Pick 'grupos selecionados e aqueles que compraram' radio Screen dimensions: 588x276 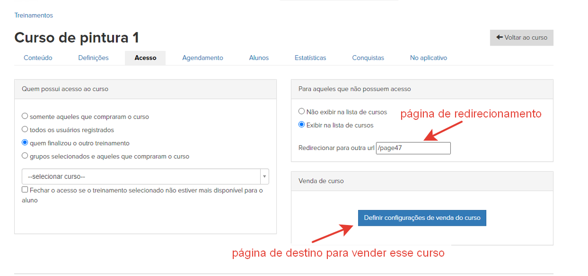25,156
